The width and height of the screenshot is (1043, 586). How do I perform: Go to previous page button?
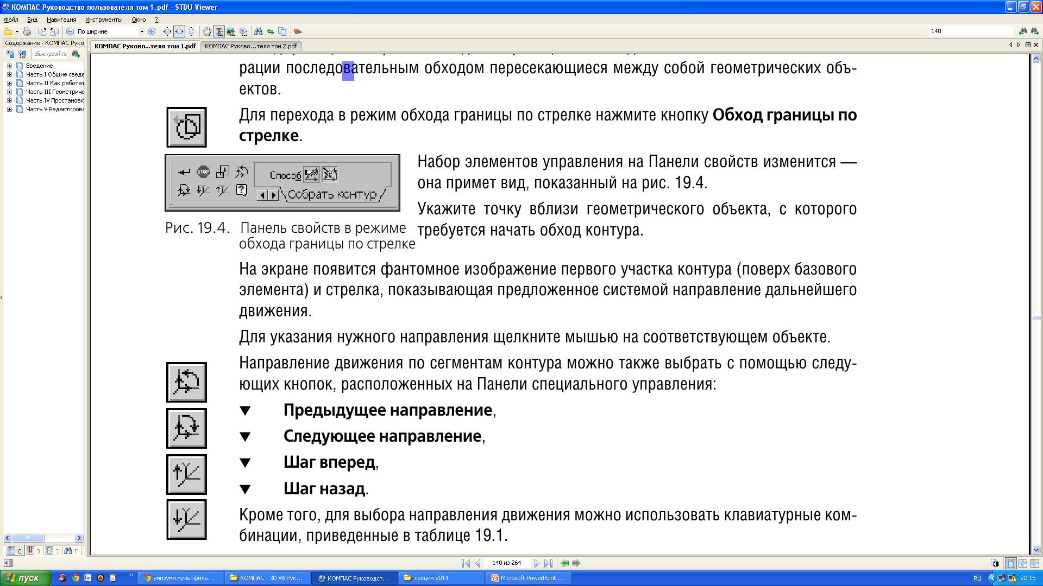click(477, 563)
